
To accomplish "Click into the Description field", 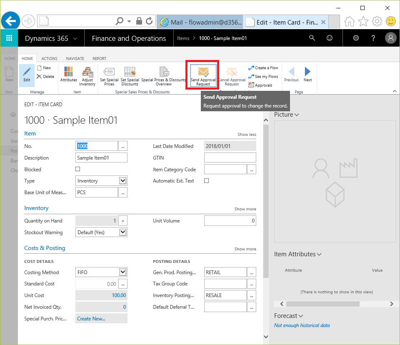I will tap(101, 157).
